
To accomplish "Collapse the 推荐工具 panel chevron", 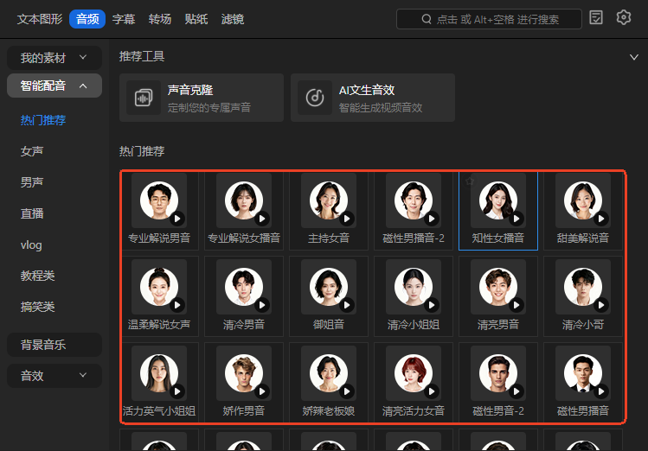I will (633, 57).
